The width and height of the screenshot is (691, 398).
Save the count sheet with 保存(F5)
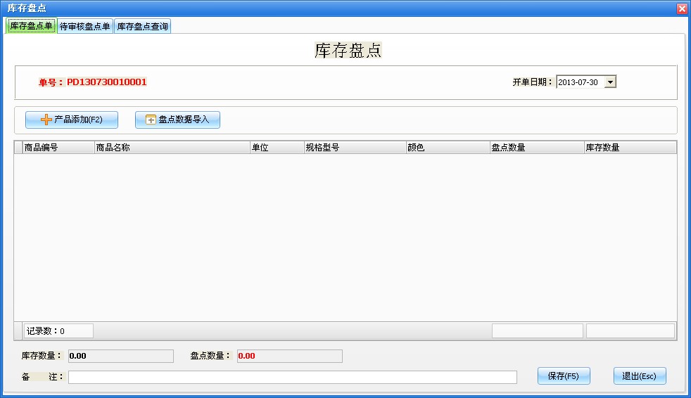coord(564,376)
